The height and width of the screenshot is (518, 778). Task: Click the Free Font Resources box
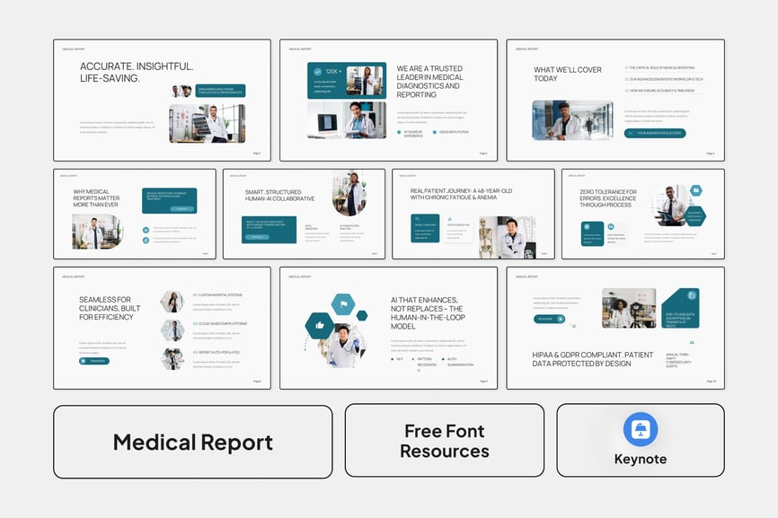coord(444,442)
